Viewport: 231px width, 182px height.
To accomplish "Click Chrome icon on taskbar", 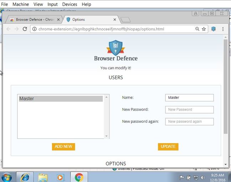I will pyautogui.click(x=79, y=177).
